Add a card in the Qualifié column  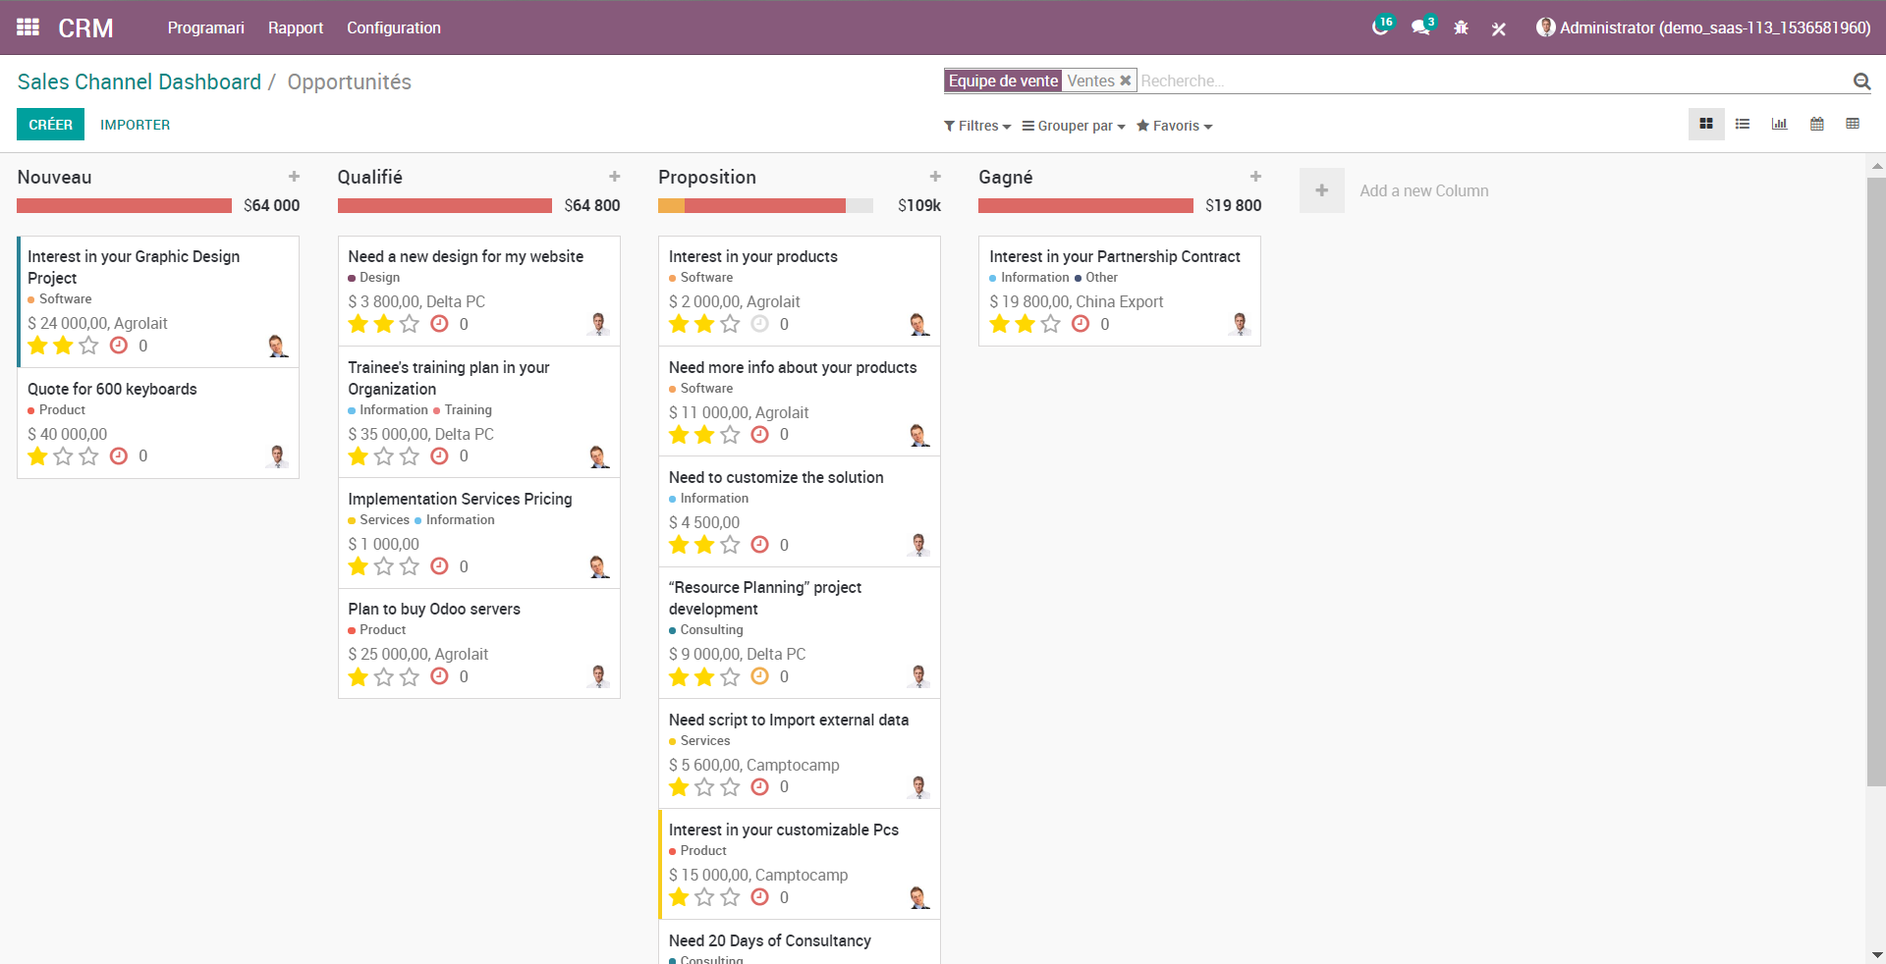[615, 177]
